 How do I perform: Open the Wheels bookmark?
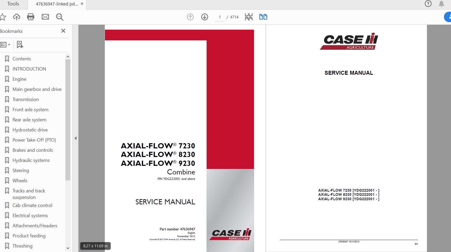(x=20, y=181)
